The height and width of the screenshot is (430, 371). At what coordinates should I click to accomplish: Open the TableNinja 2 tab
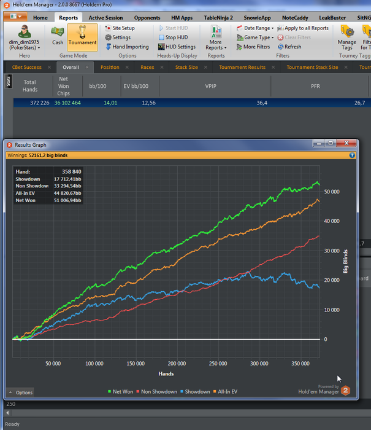[x=218, y=18]
